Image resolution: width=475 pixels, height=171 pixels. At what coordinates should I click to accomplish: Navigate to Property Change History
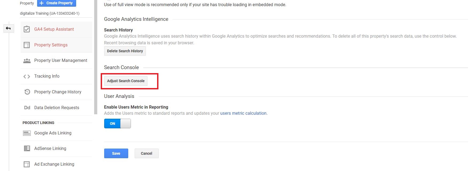coord(58,92)
